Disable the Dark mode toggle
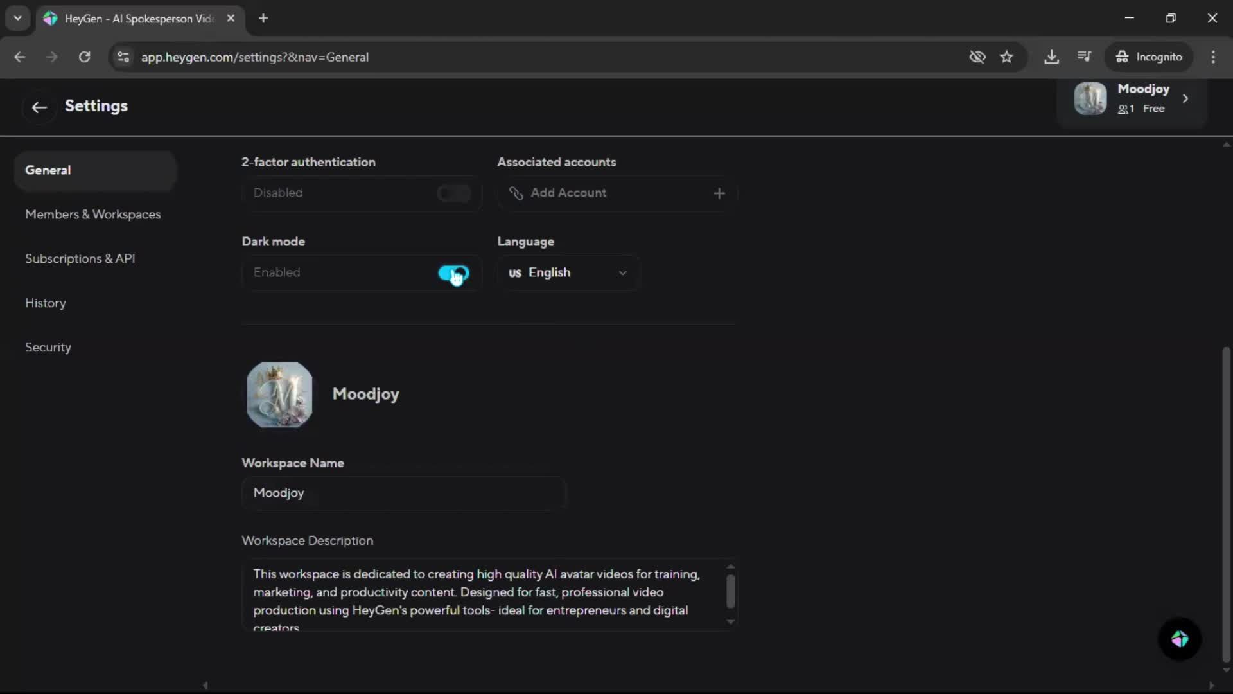This screenshot has width=1233, height=694. [453, 273]
